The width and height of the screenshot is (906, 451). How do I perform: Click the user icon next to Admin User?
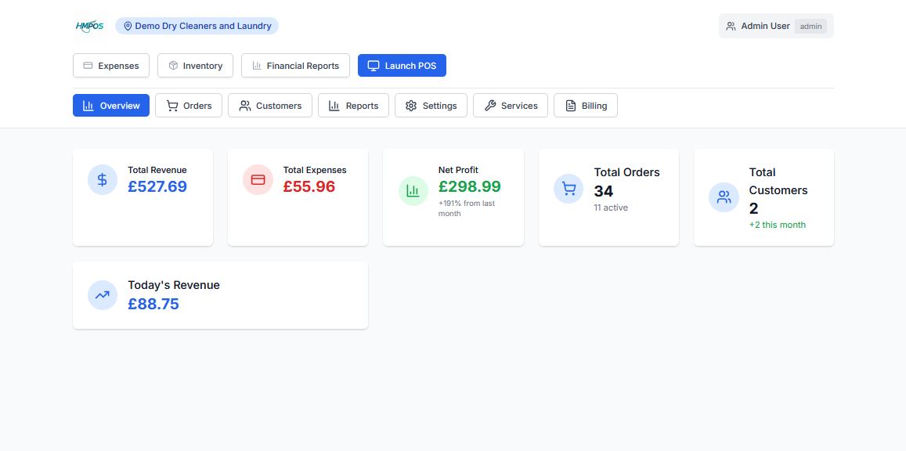(731, 26)
